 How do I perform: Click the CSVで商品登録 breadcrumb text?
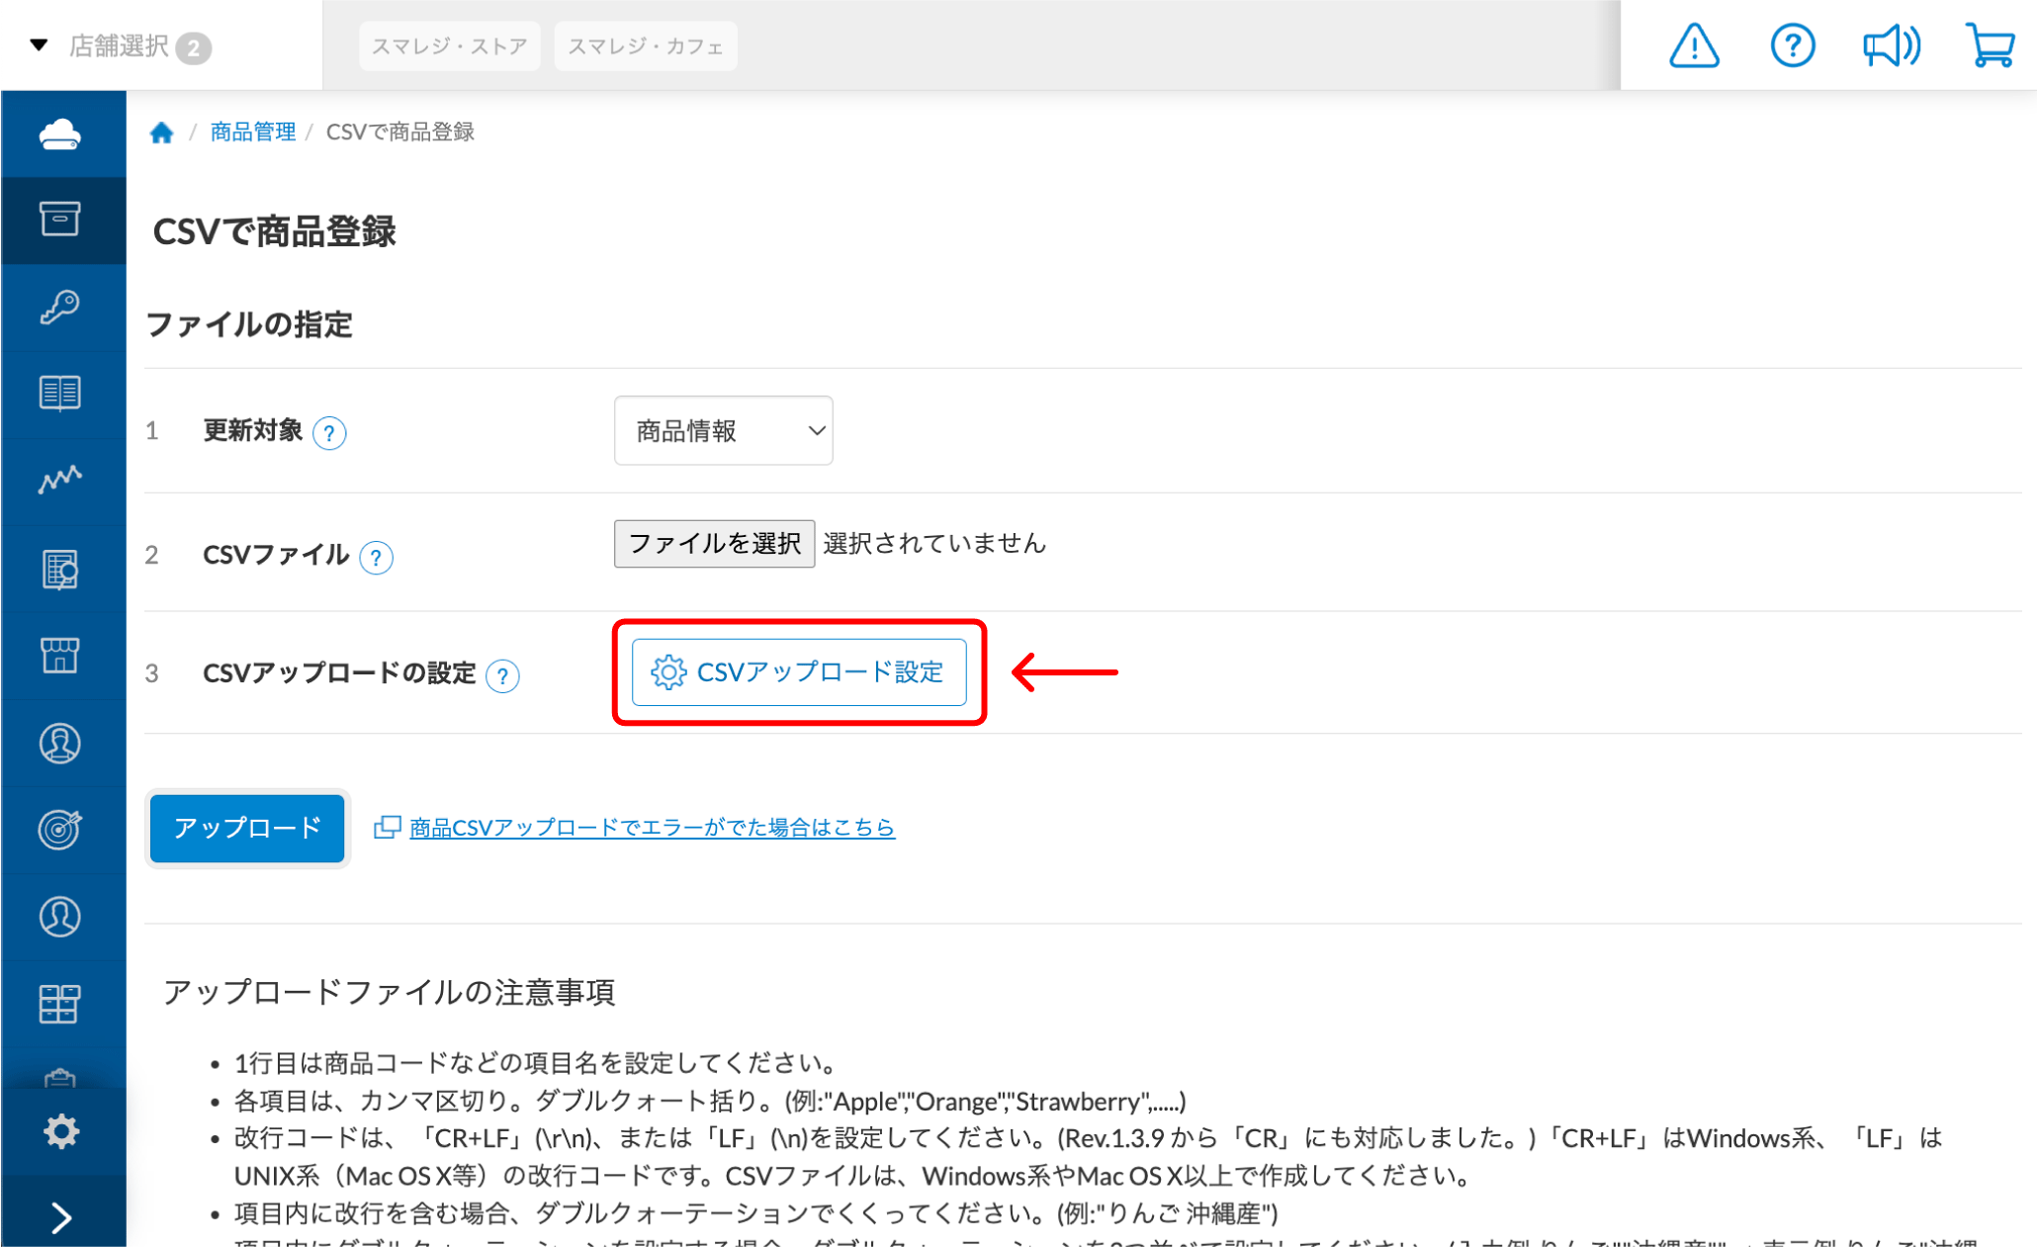pos(400,133)
